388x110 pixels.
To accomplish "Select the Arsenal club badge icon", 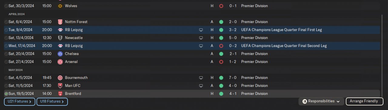I will 60,62.
